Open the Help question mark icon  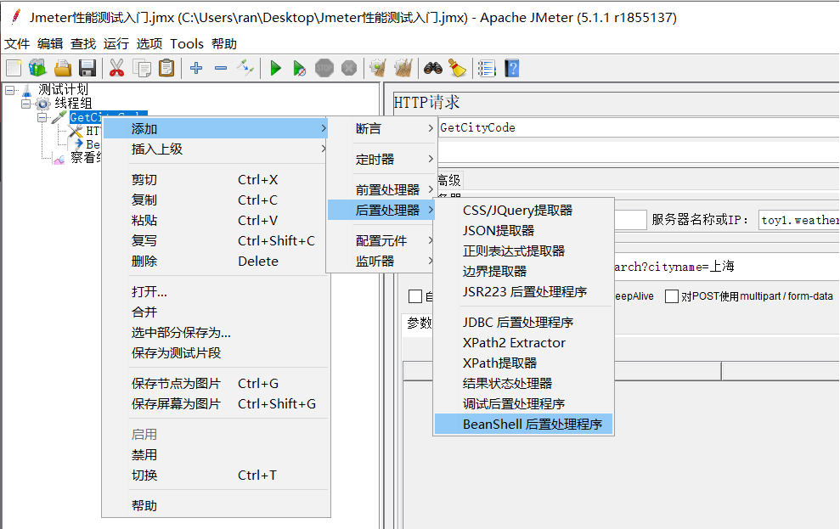(x=512, y=69)
